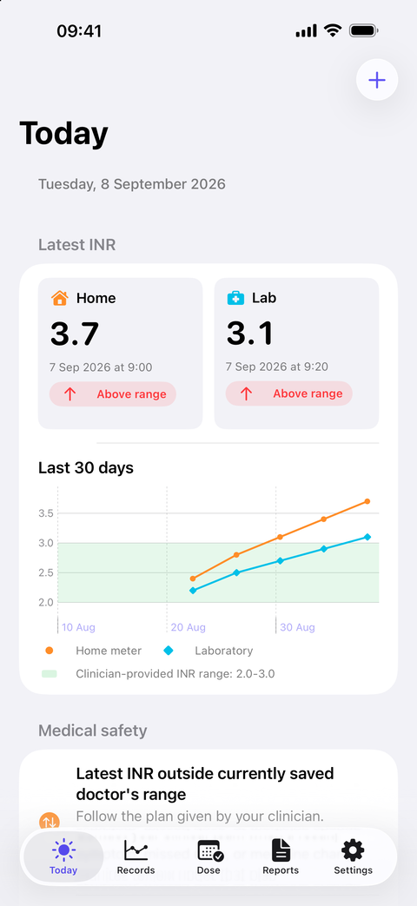This screenshot has width=417, height=906.
Task: Click the 2.0 y-axis label
Action: click(46, 602)
